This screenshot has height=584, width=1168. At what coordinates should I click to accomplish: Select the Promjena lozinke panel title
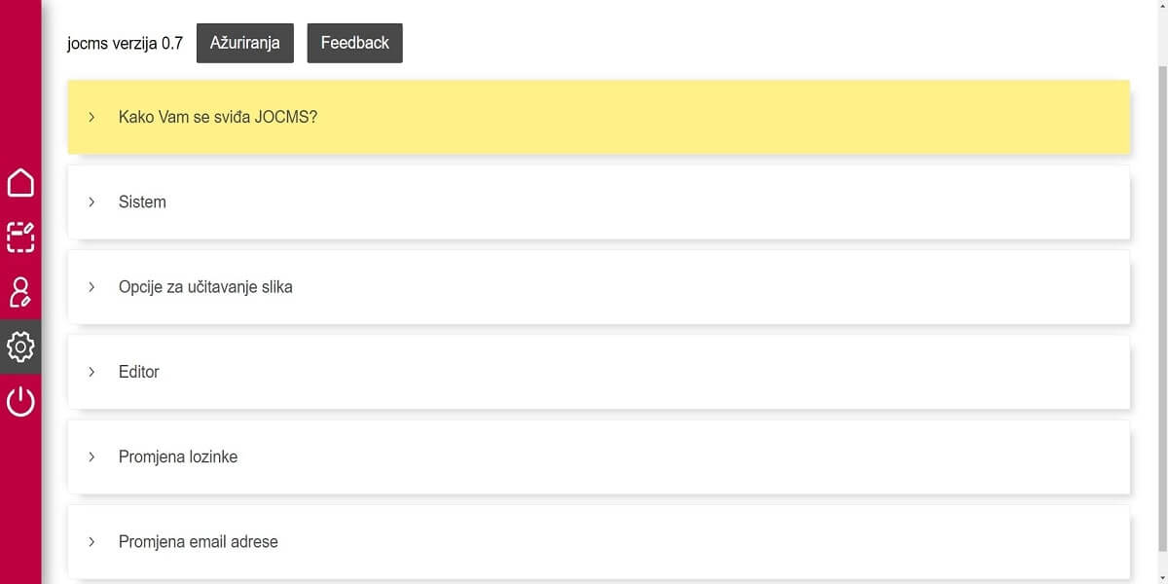coord(178,456)
